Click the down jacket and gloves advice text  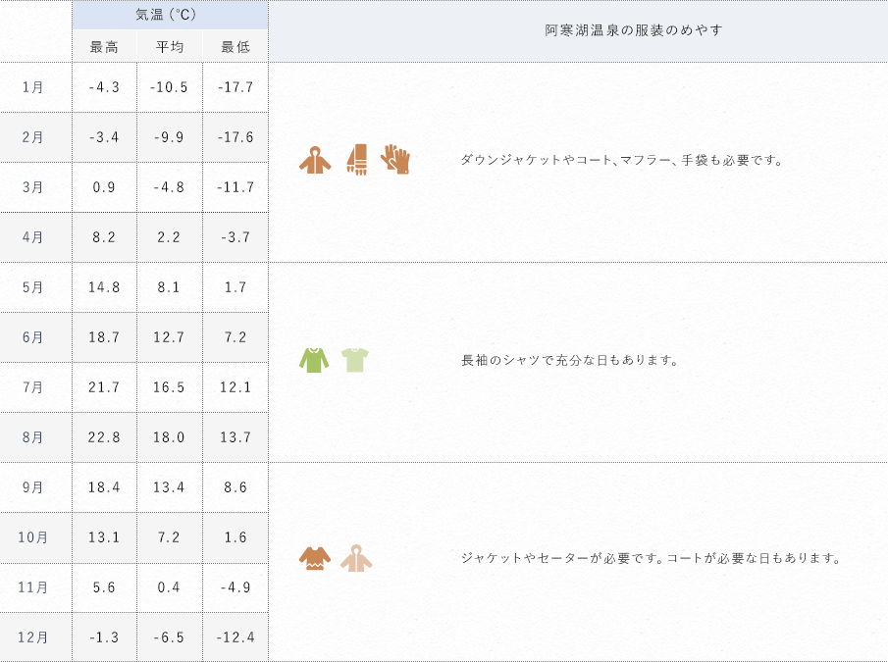click(x=622, y=160)
